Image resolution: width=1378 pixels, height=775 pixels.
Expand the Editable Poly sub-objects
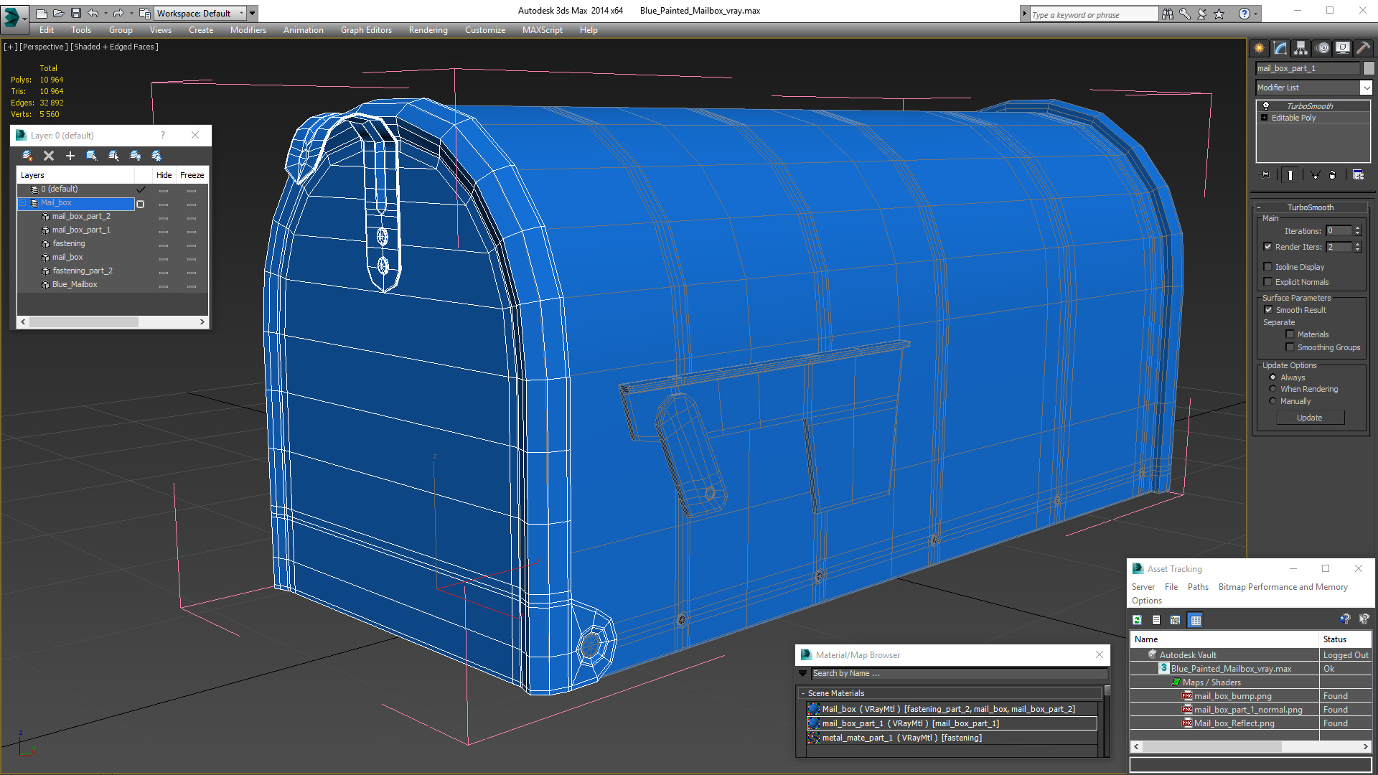tap(1264, 118)
